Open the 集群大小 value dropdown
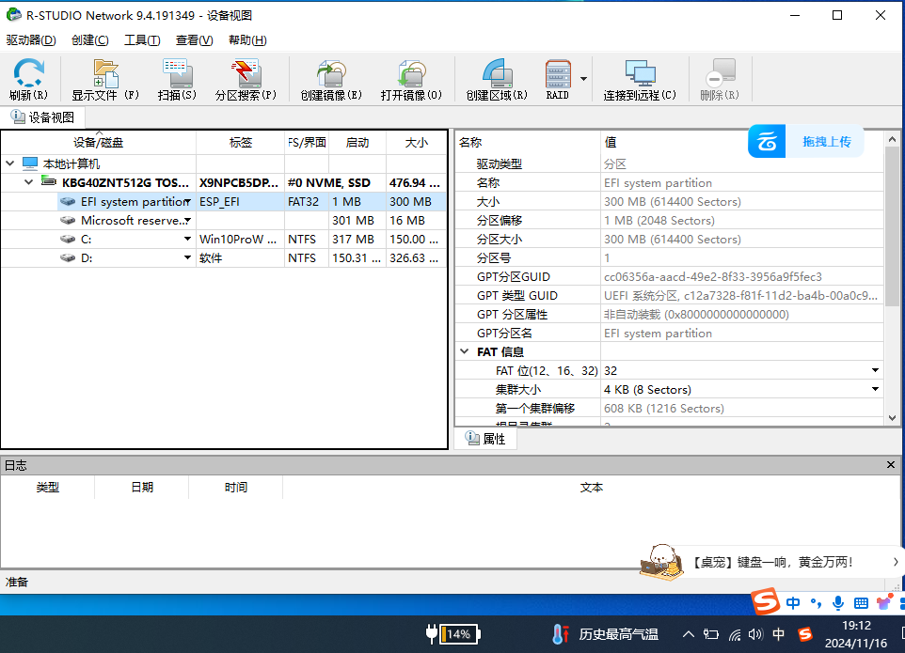Viewport: 905px width, 653px height. (x=876, y=390)
